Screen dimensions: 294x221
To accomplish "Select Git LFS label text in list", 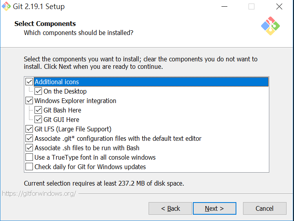I will point(73,129).
